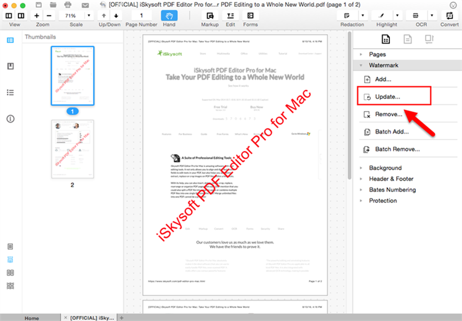
Task: Select the Hand tool
Action: click(169, 15)
